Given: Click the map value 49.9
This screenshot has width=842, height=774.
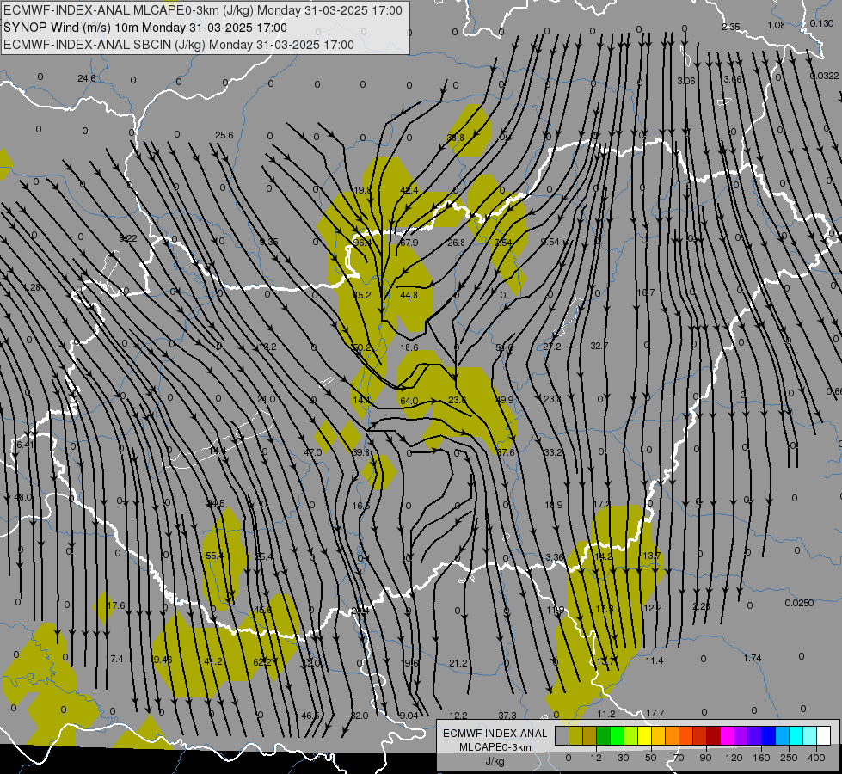Looking at the screenshot, I should pos(504,400).
